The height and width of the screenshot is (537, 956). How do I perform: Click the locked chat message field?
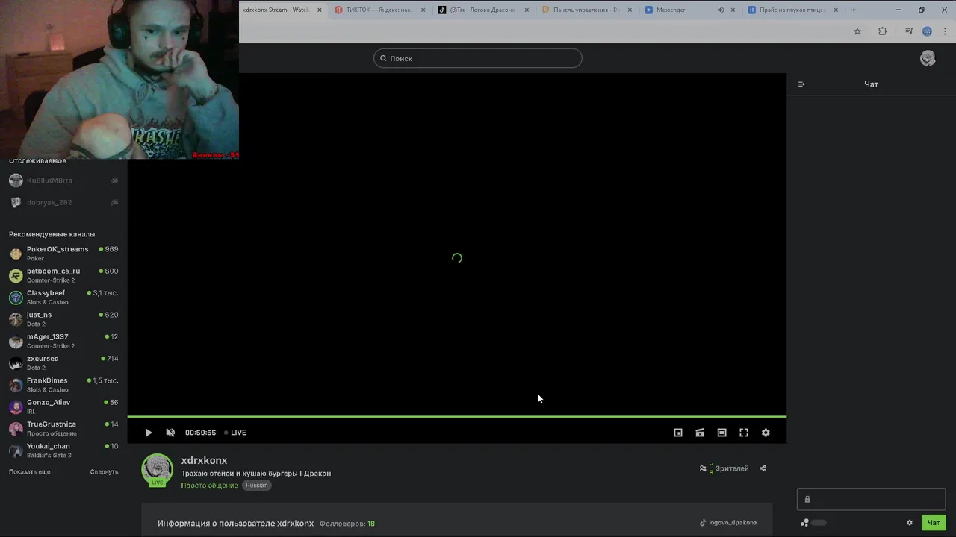click(x=871, y=499)
